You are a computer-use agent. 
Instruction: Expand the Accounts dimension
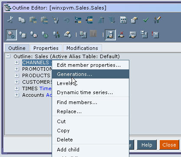tap(17, 95)
